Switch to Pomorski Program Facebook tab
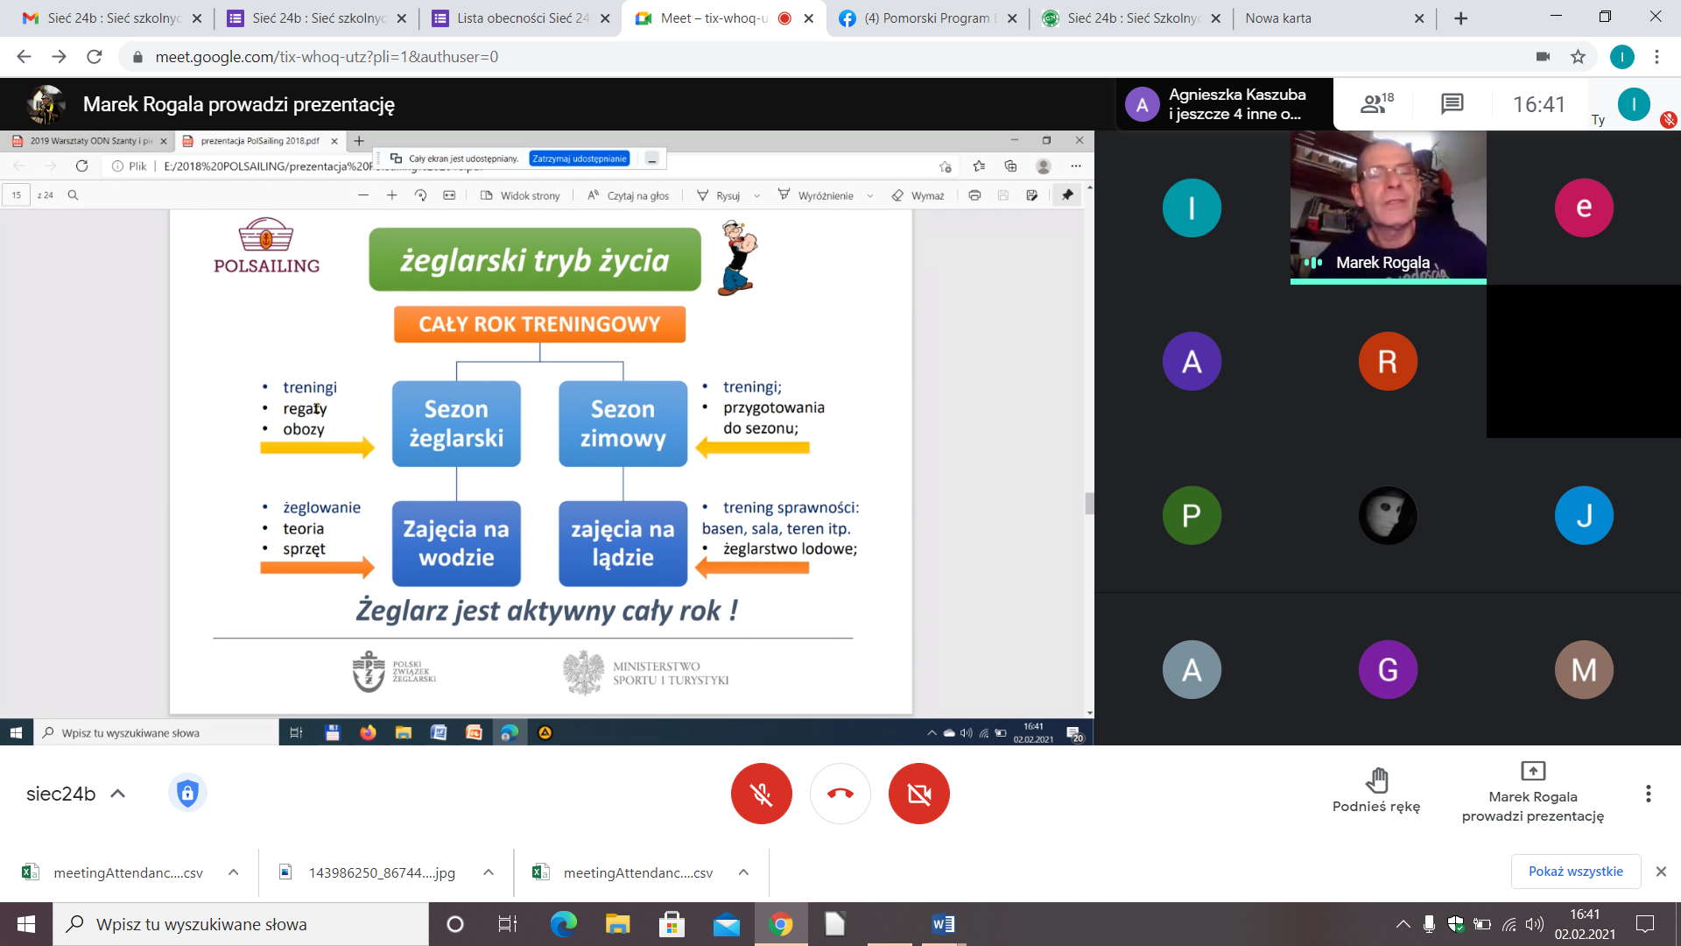The width and height of the screenshot is (1681, 946). pyautogui.click(x=928, y=18)
